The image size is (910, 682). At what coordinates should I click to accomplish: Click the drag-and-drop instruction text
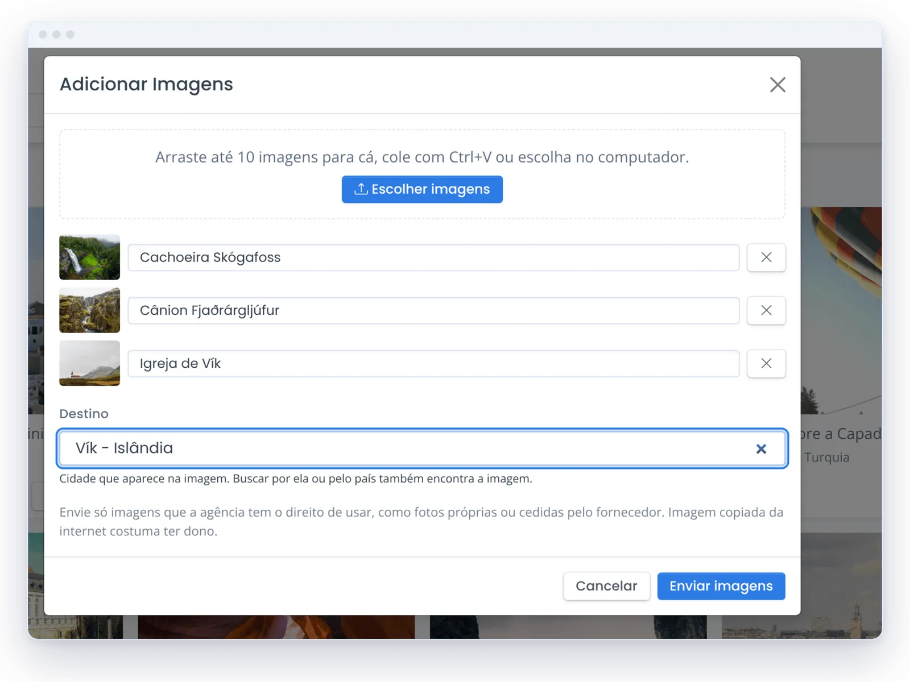pos(422,157)
